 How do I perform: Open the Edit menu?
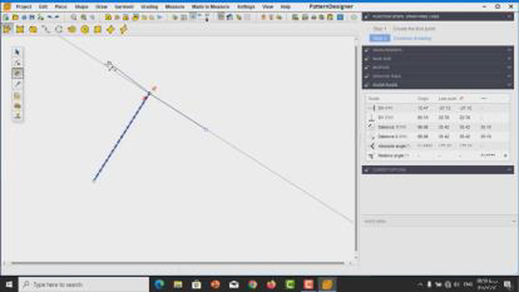point(43,6)
